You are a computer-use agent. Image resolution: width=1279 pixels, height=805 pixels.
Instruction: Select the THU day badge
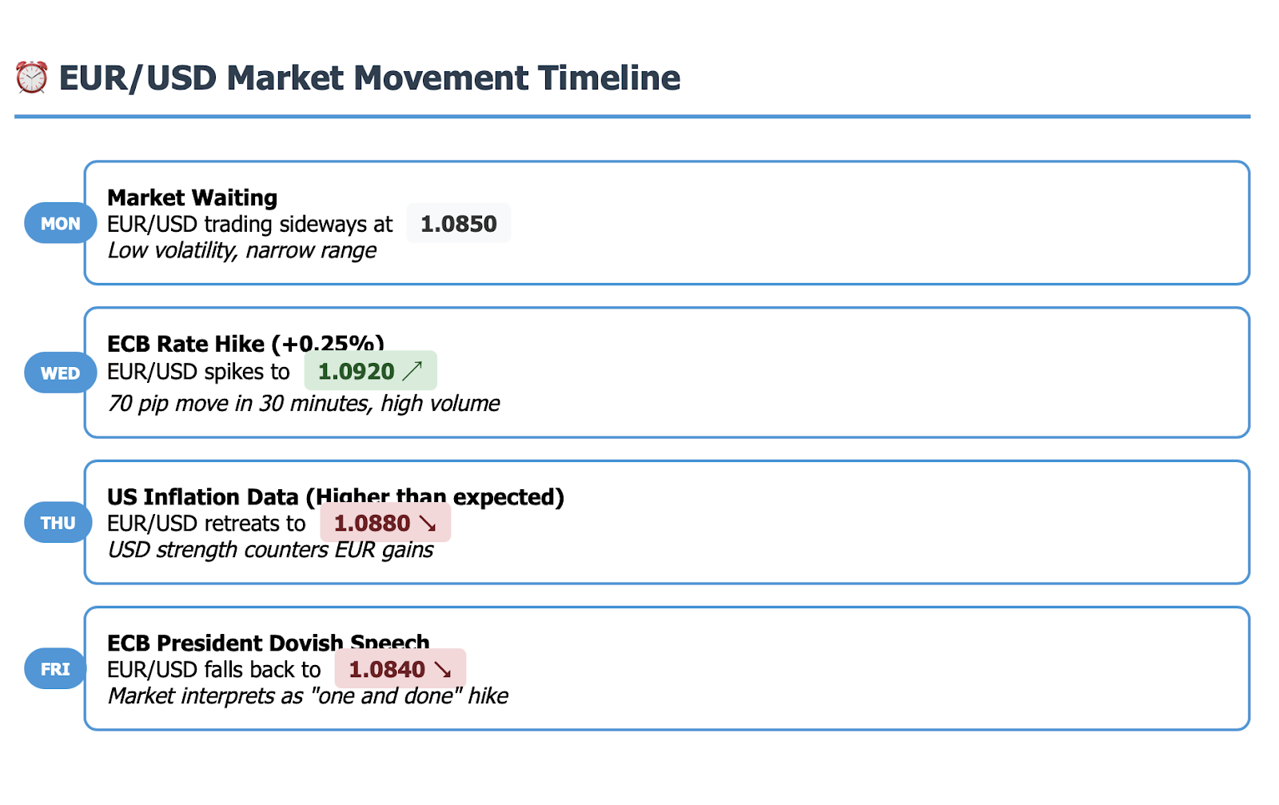point(58,523)
